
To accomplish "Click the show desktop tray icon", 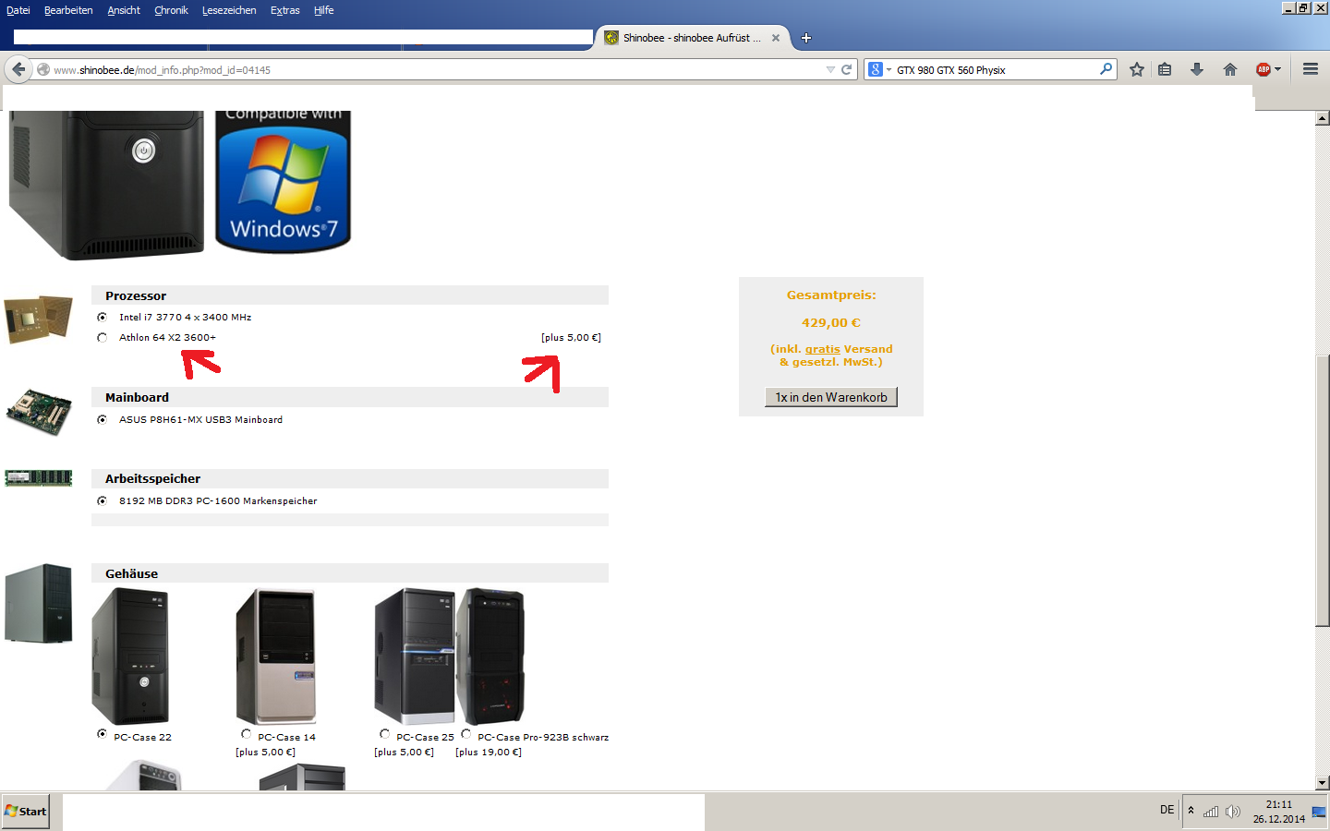I will (x=1319, y=812).
